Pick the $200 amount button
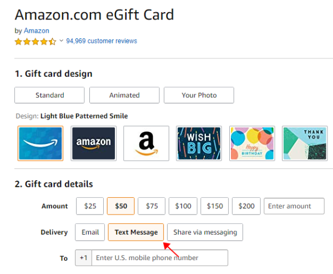 coord(246,206)
